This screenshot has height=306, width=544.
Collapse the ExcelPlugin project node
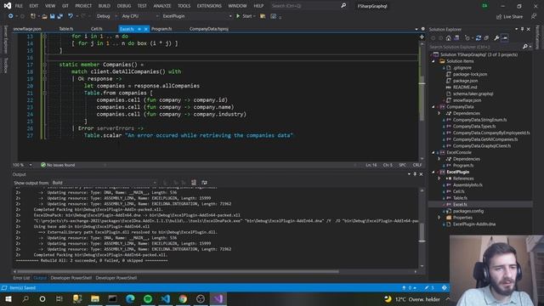click(433, 172)
